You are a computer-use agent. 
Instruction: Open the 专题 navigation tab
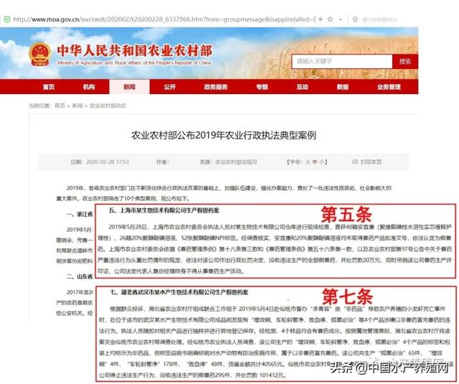pos(262,87)
